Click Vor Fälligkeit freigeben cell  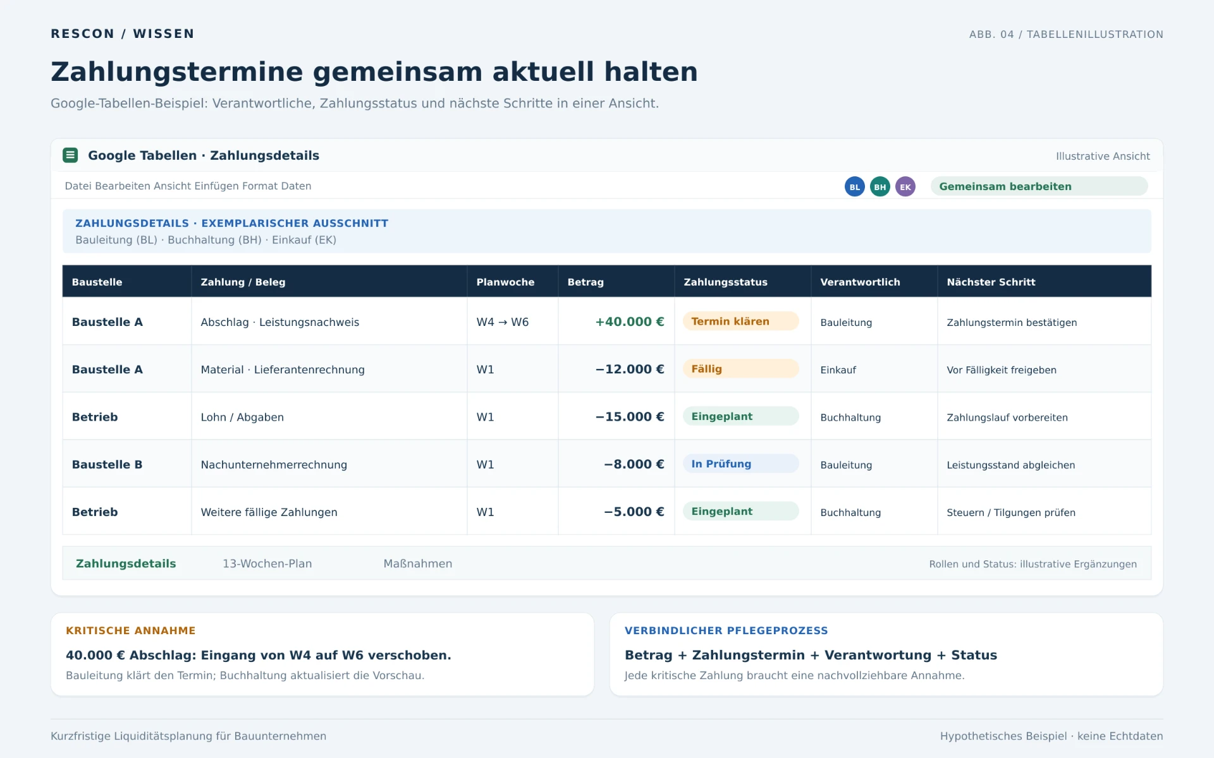[x=1045, y=369]
